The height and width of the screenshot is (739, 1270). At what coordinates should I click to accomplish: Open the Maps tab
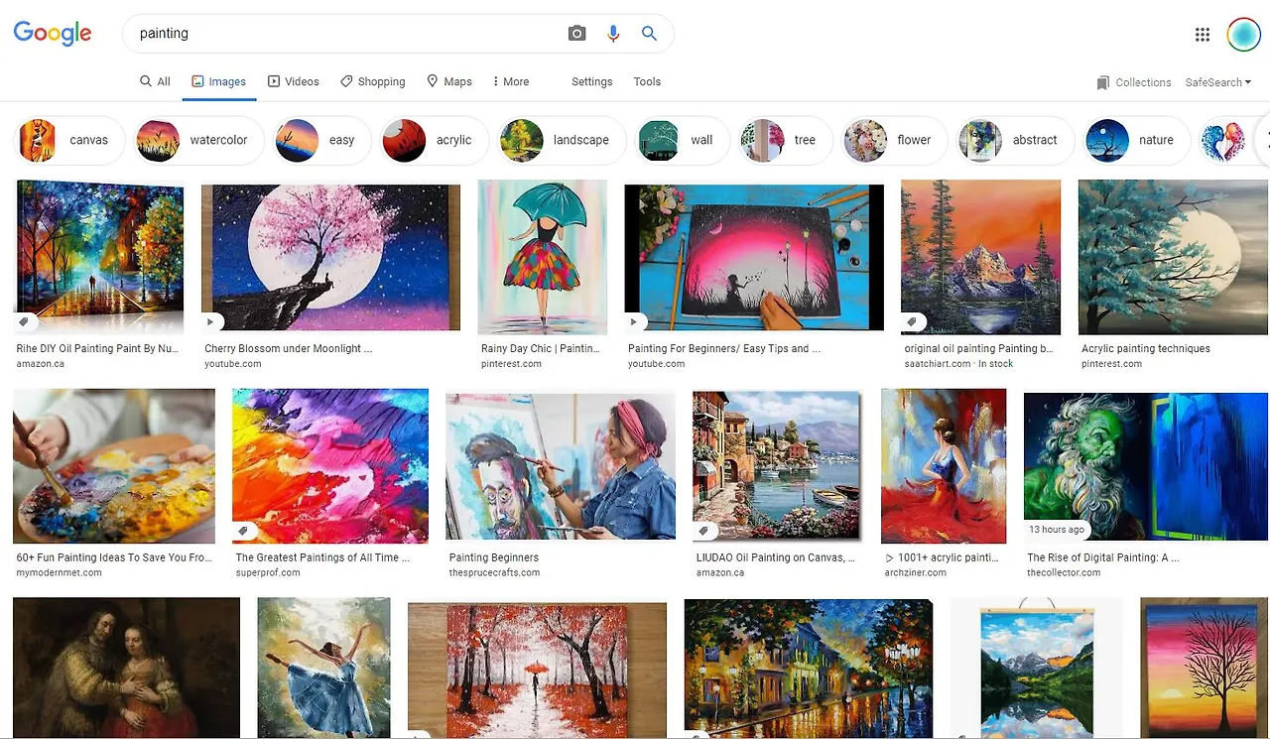449,81
